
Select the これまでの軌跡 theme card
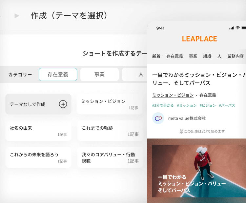coord(110,131)
